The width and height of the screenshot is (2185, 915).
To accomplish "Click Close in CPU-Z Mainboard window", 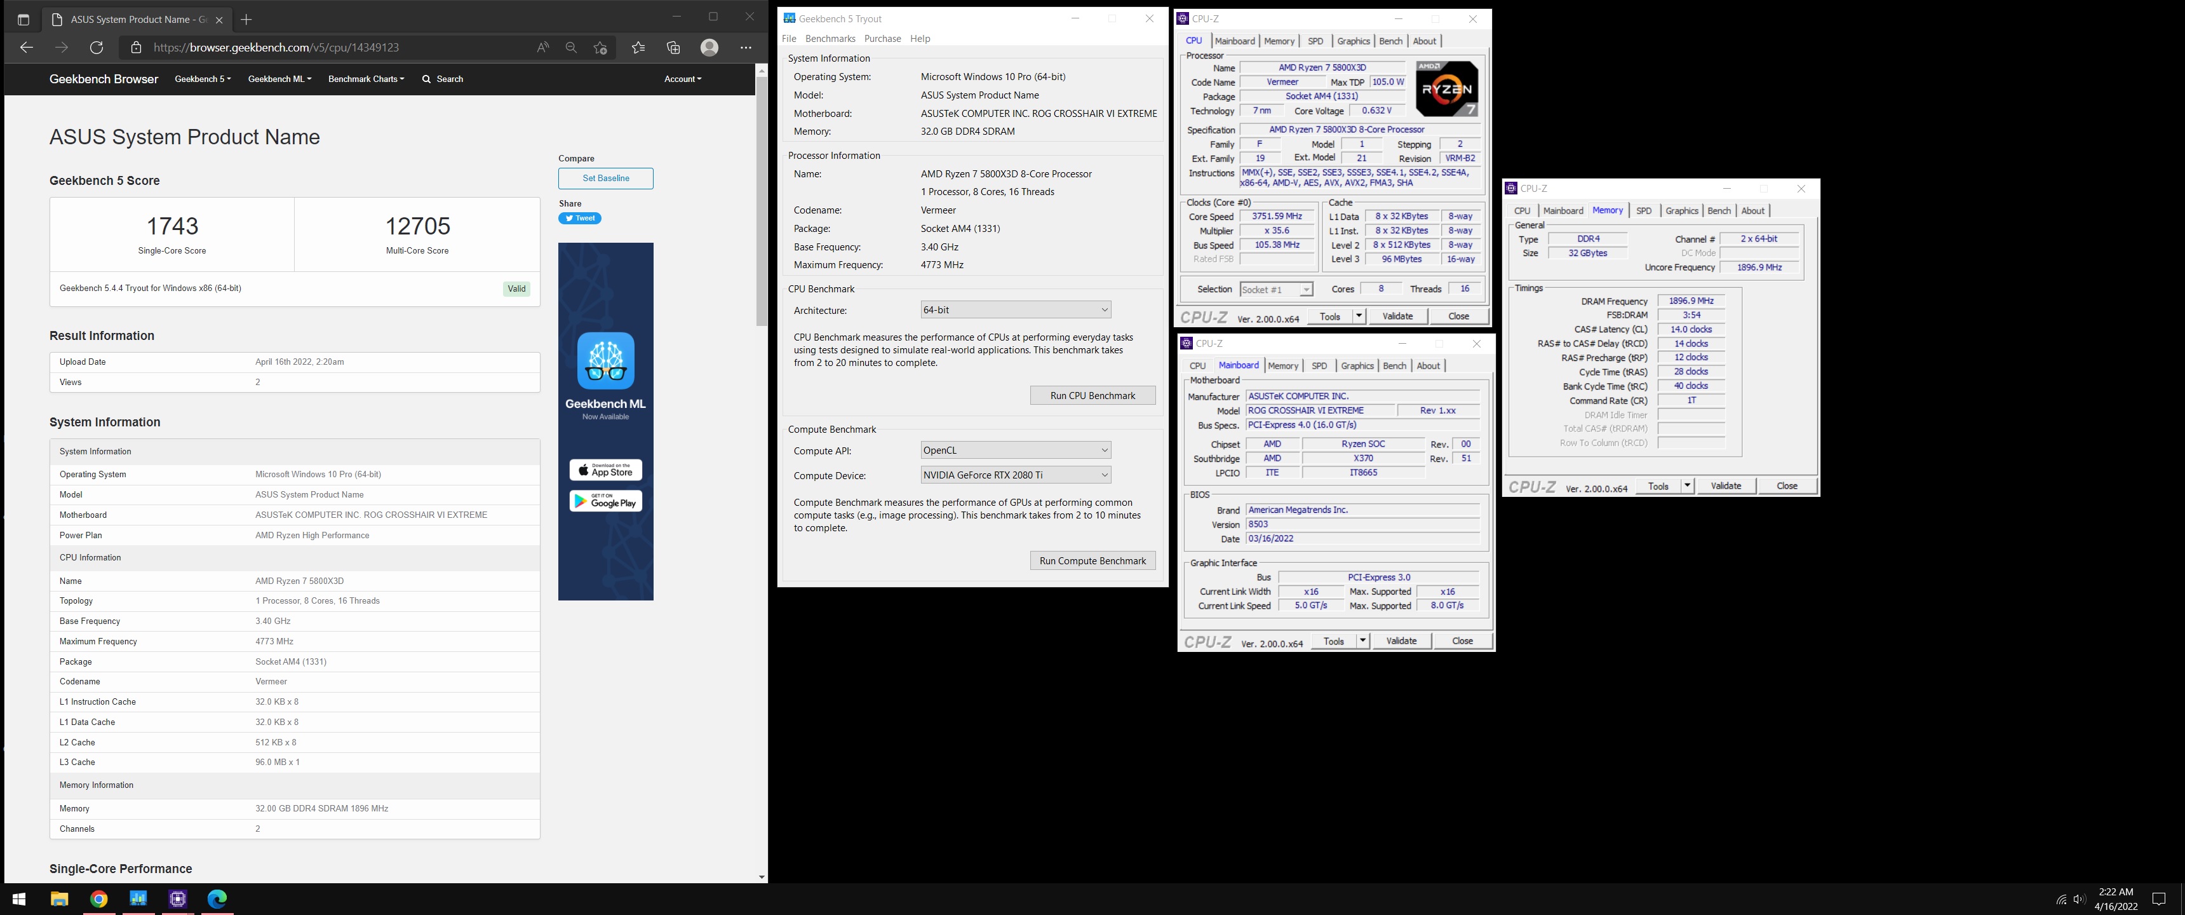I will pyautogui.click(x=1462, y=641).
